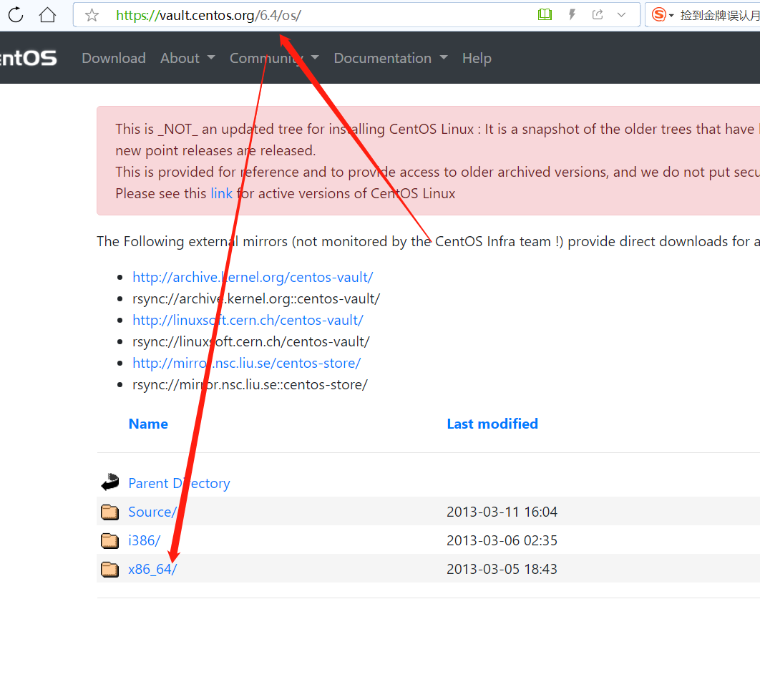The image size is (760, 682).
Task: Click the Sogou search engine icon
Action: tap(658, 14)
